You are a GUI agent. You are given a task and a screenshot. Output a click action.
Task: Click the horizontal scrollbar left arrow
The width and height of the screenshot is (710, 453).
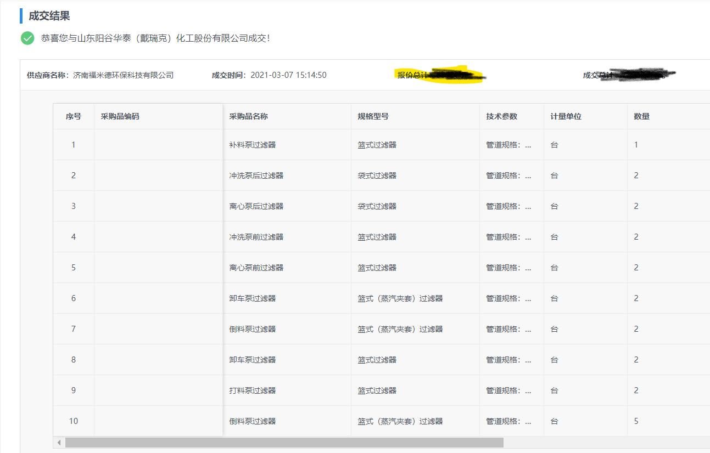59,442
